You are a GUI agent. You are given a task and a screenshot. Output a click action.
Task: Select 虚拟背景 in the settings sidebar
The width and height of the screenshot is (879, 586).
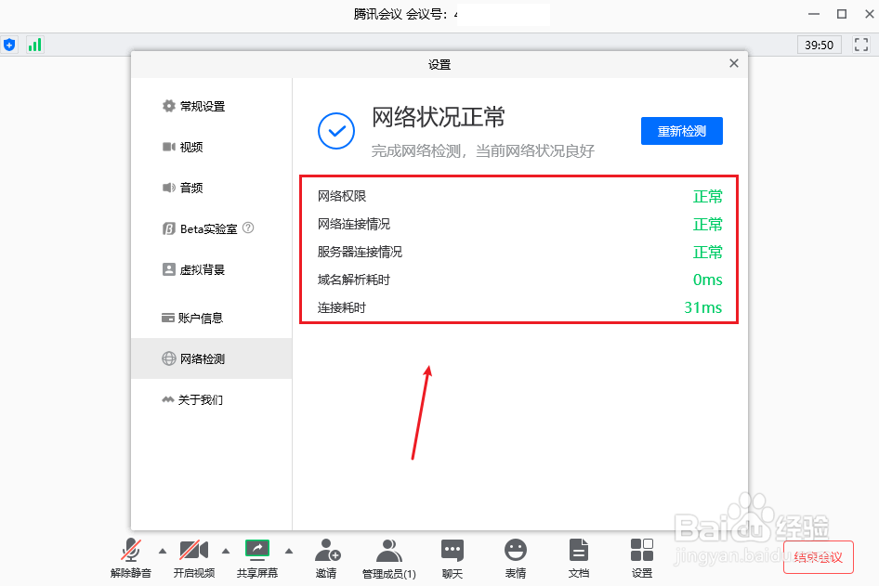(x=211, y=269)
